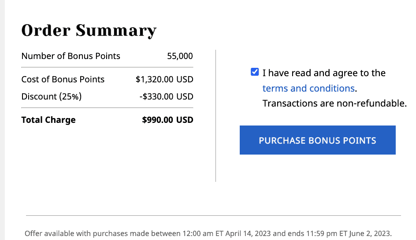Click the divider line above Total Charge
416x240 pixels.
click(x=107, y=108)
